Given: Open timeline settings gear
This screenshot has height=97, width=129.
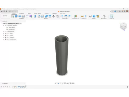Looking at the screenshot, I should pyautogui.click(x=127, y=87).
